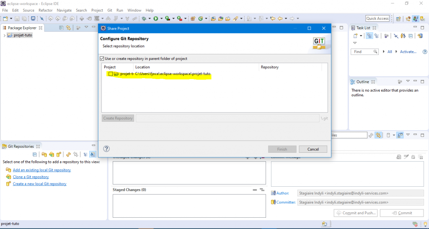
Task: Open the Git menu
Action: (110, 10)
